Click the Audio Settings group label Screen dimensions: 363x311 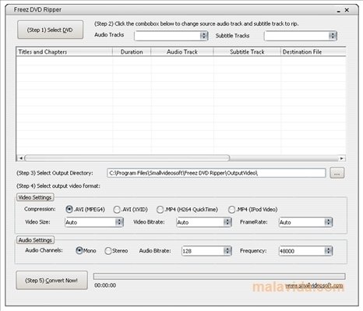click(x=35, y=240)
